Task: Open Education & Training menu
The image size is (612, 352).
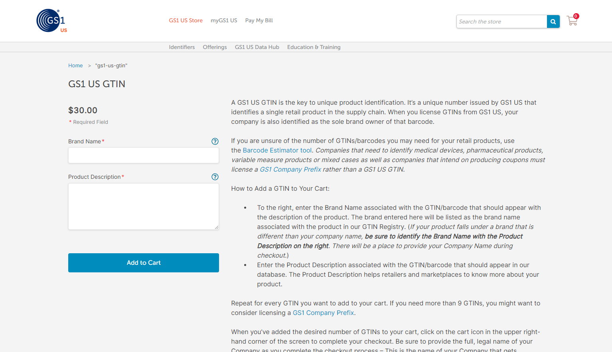Action: coord(314,47)
